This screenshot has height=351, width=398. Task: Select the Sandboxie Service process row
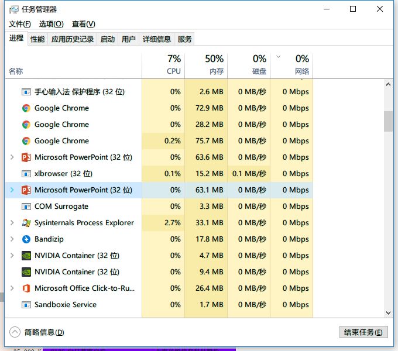pyautogui.click(x=159, y=305)
